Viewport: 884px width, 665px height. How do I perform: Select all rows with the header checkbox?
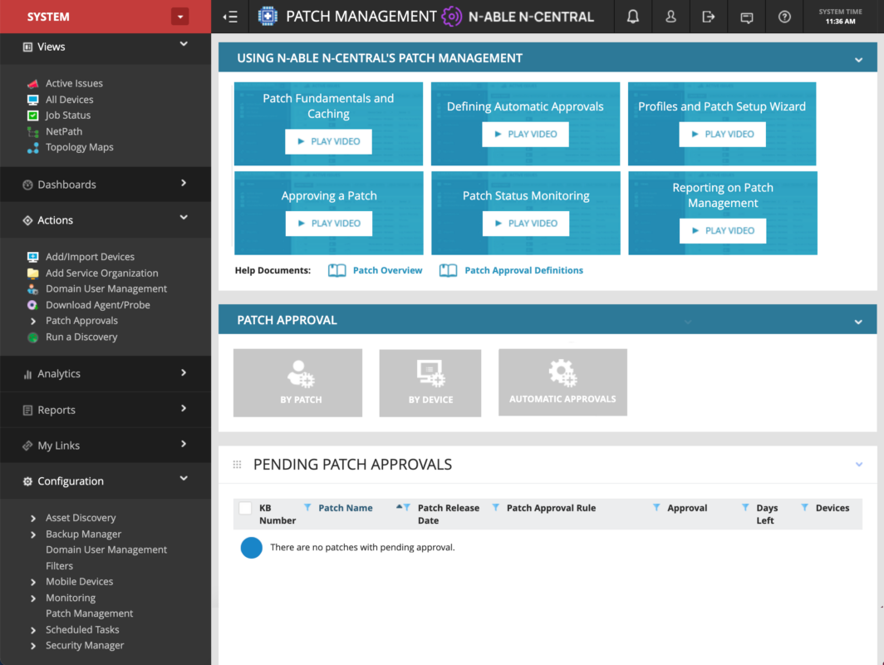click(244, 507)
